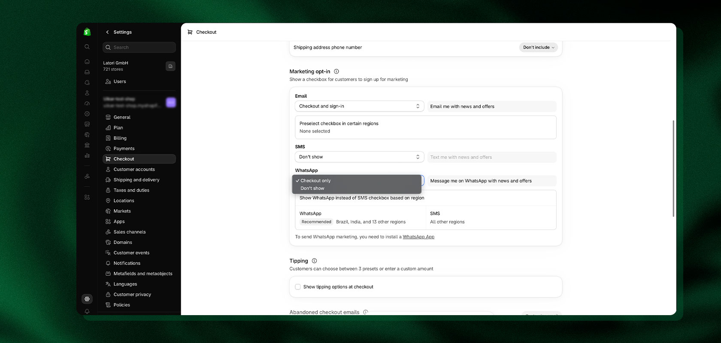Click the Latori GmbH organization icon button
This screenshot has width=721, height=343.
[x=170, y=66]
